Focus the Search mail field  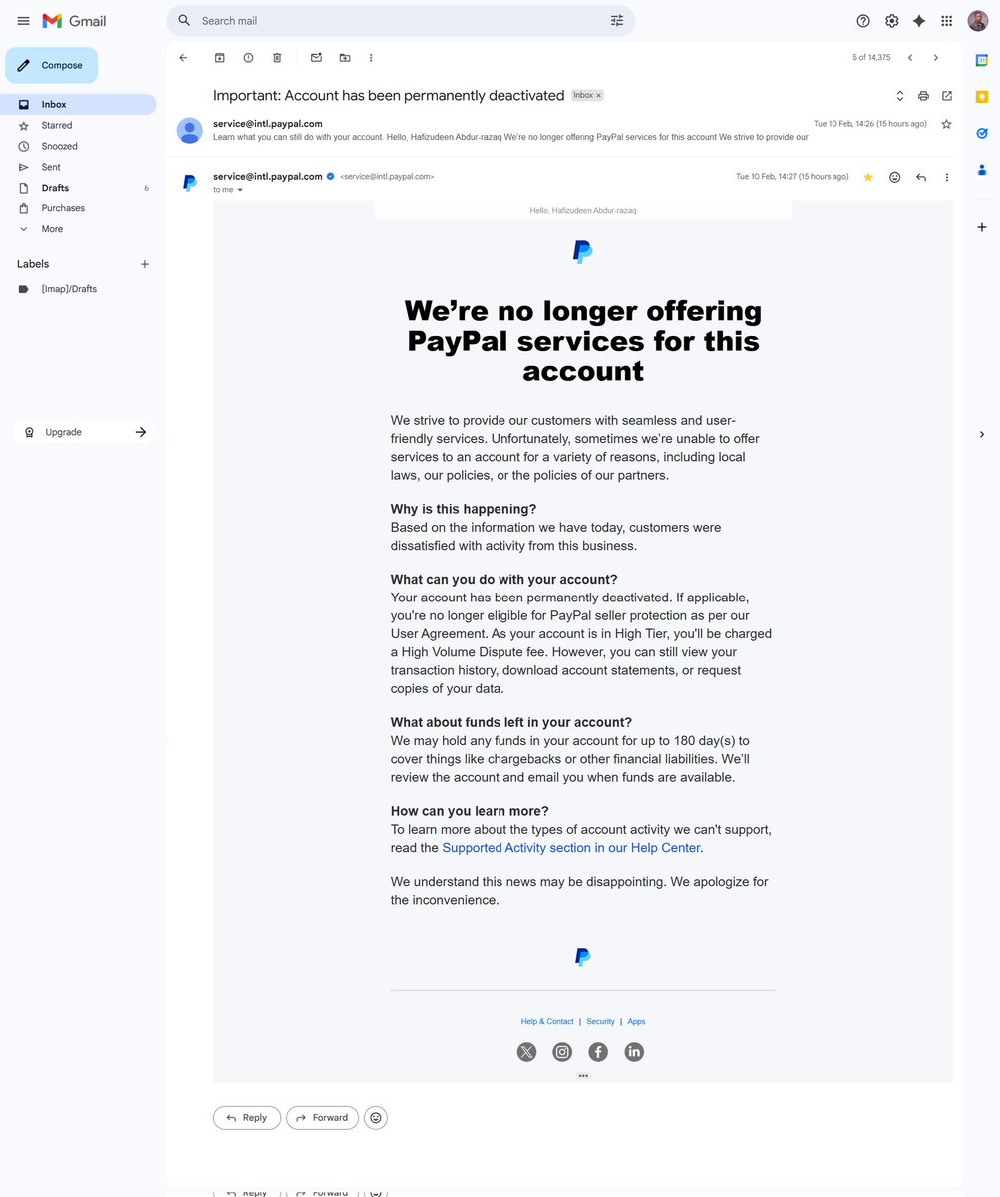(x=401, y=21)
